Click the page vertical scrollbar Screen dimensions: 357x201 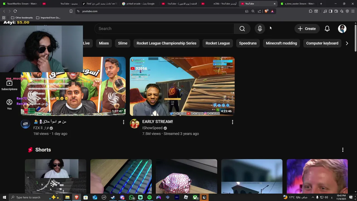(355, 38)
